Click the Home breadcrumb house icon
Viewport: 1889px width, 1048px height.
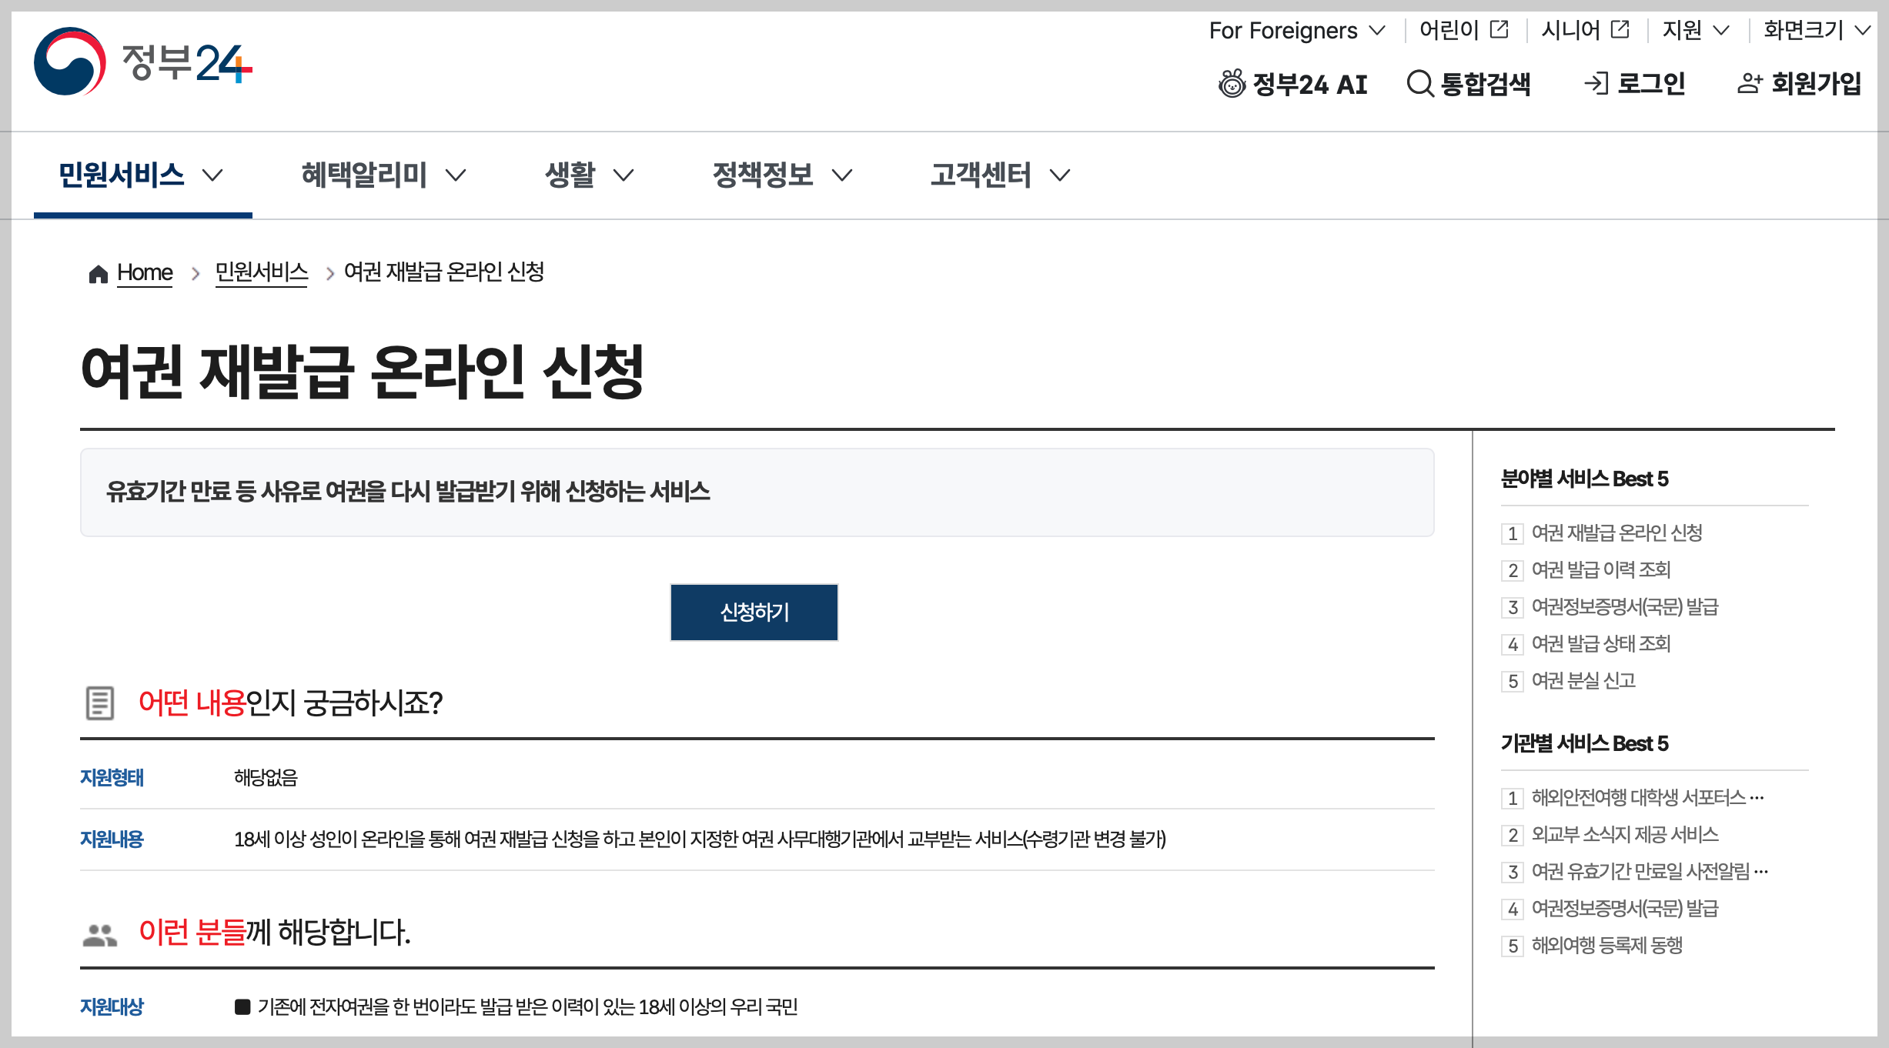[98, 274]
